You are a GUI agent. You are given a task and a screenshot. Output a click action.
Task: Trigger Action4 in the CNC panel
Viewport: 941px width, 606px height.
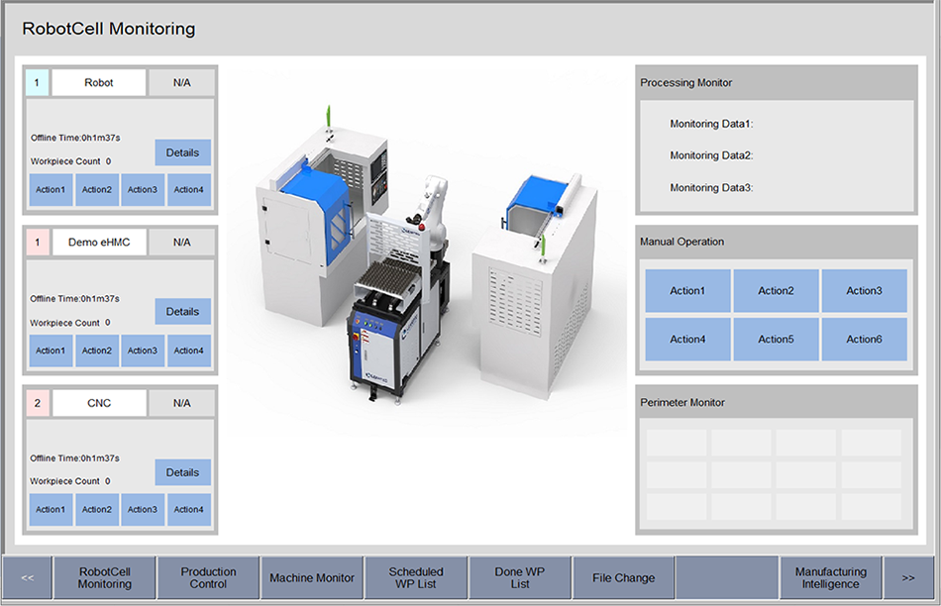tap(188, 509)
